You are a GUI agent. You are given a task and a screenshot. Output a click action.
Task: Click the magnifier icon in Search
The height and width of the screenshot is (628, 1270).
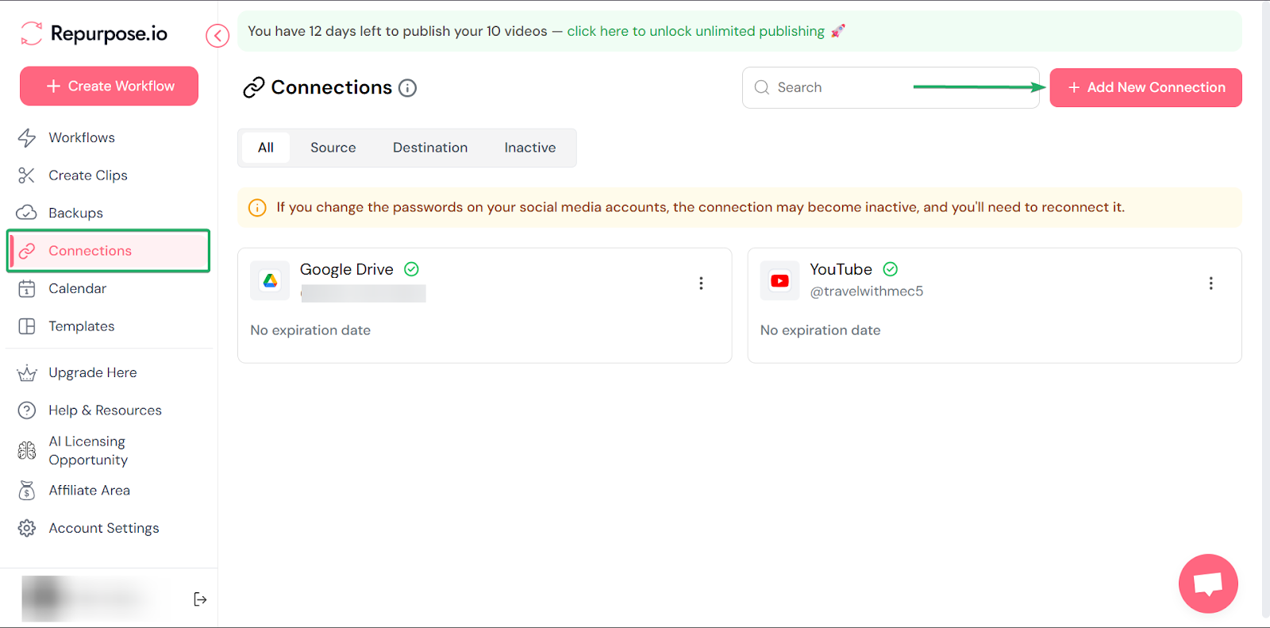click(x=762, y=87)
